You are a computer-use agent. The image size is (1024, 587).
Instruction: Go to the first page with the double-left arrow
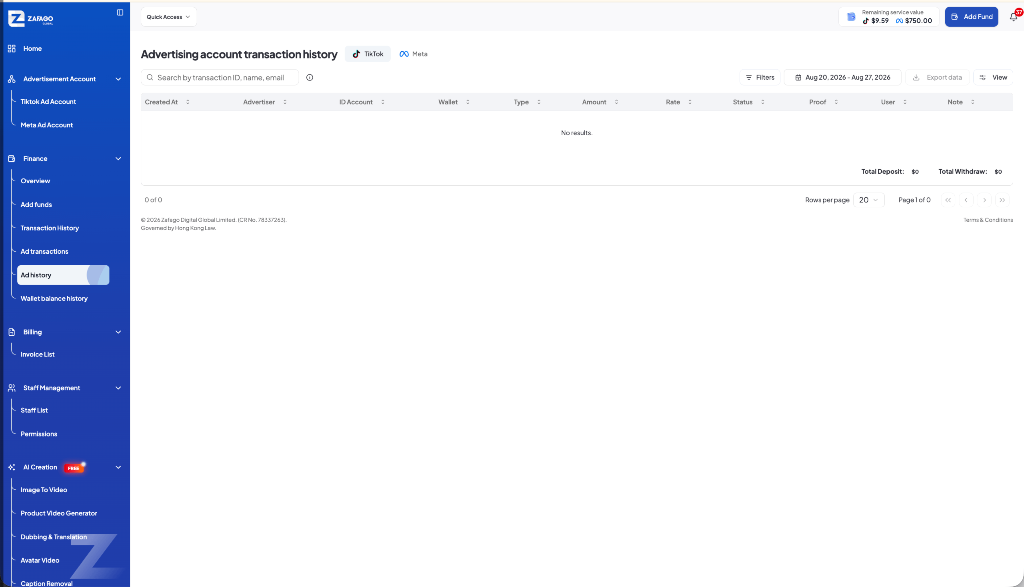point(948,200)
